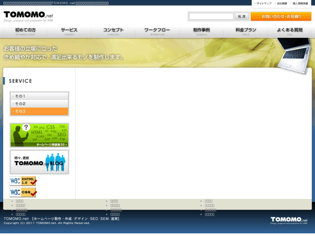The width and height of the screenshot is (315, 236).
Task: Click the TOMOMO.net header logo
Action: tap(28, 16)
